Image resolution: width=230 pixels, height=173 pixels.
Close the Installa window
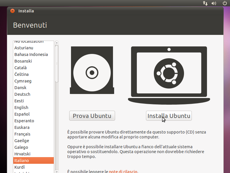click(12, 11)
